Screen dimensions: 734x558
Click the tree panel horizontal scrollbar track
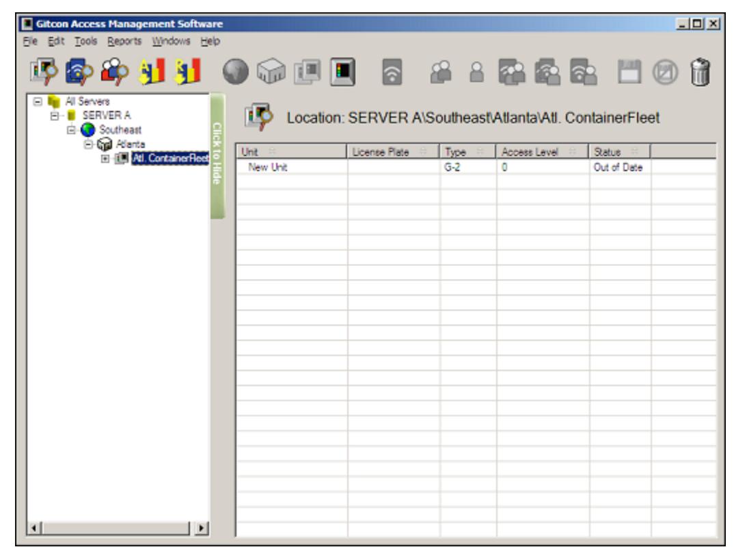pos(117,528)
